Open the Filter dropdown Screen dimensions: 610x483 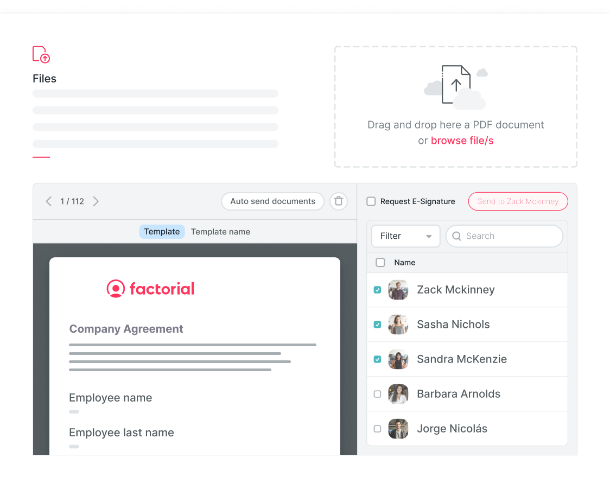(406, 236)
